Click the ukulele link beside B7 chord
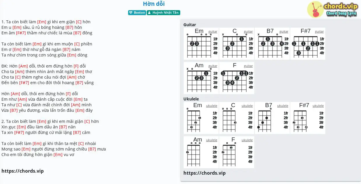This screenshot has height=184, width=361. [283, 106]
